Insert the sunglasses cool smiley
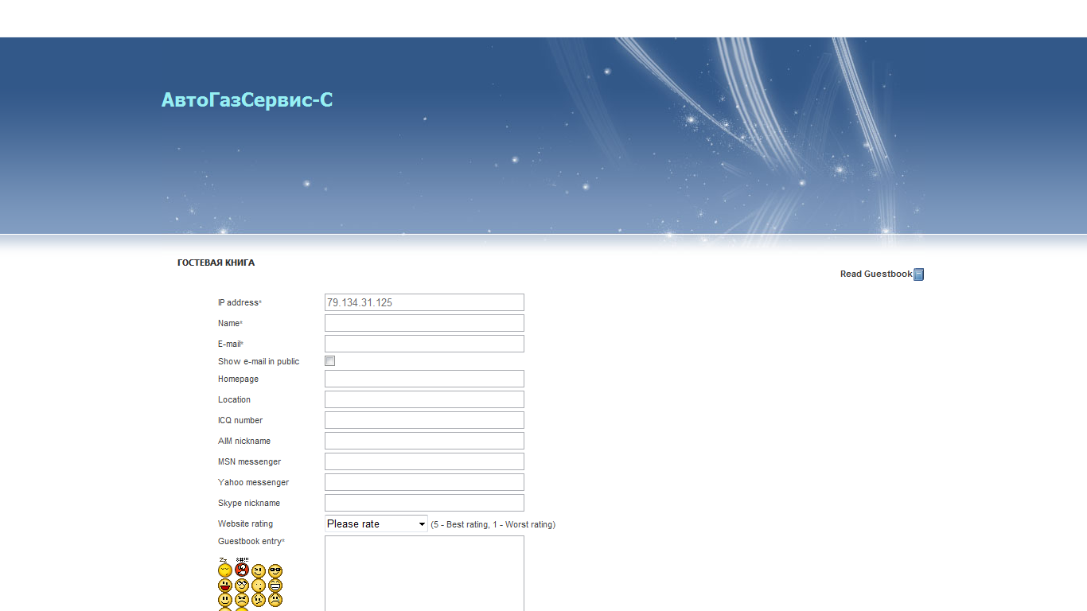This screenshot has height=611, width=1087. coord(275,571)
